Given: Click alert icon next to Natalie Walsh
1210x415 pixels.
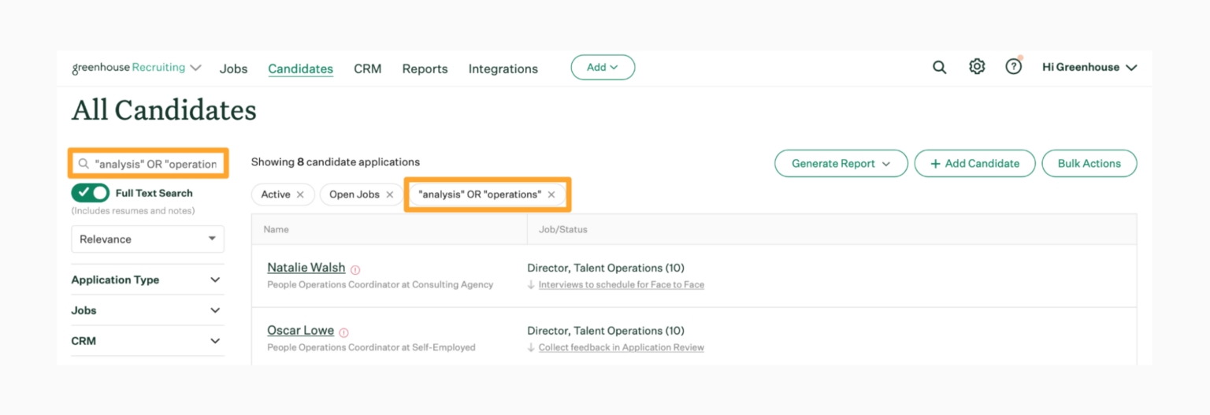Looking at the screenshot, I should tap(355, 269).
